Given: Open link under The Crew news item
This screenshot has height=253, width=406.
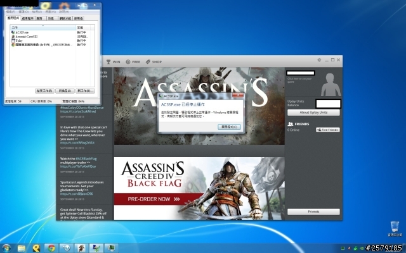Looking at the screenshot, I should tap(77, 143).
